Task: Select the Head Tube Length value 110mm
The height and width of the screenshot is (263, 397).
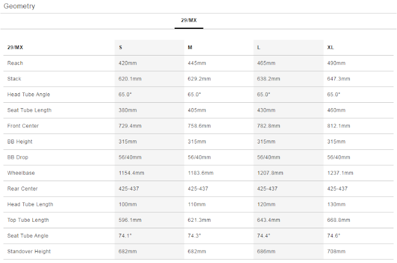Action: click(x=197, y=204)
